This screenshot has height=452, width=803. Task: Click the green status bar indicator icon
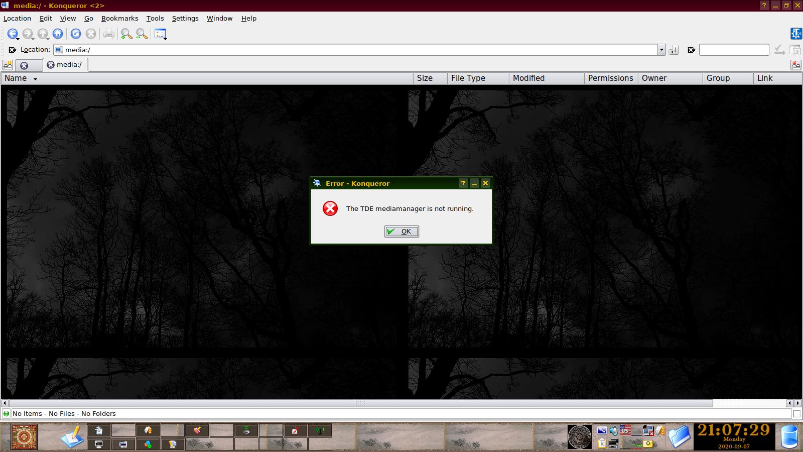pyautogui.click(x=6, y=414)
